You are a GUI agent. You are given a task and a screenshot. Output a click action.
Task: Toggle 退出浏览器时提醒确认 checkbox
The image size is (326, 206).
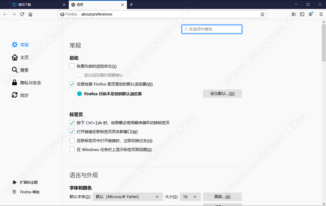point(79,75)
